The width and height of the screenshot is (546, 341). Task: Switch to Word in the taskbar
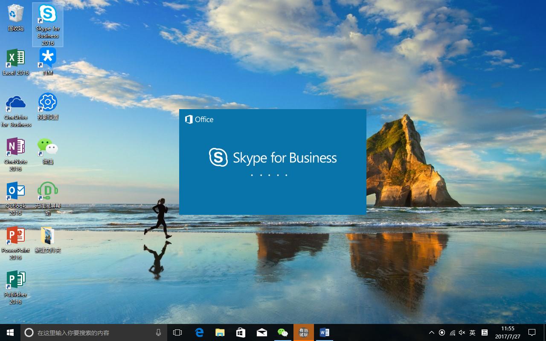[x=324, y=332]
